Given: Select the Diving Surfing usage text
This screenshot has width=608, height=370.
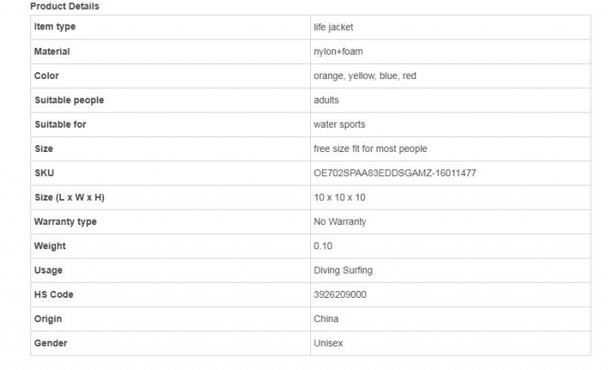Looking at the screenshot, I should (x=343, y=270).
